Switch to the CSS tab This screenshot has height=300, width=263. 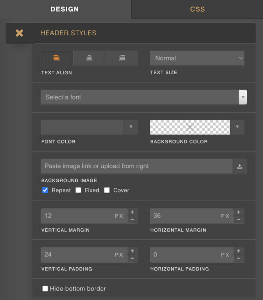tap(197, 9)
